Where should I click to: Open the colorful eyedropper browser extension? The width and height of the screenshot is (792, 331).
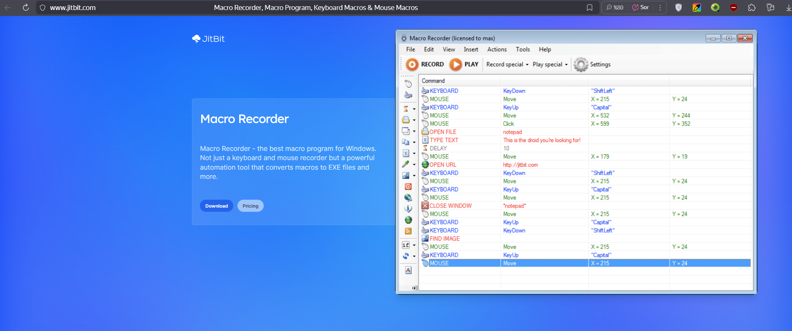[x=697, y=8]
